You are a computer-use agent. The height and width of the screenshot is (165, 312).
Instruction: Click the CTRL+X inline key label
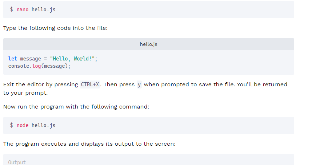click(90, 85)
